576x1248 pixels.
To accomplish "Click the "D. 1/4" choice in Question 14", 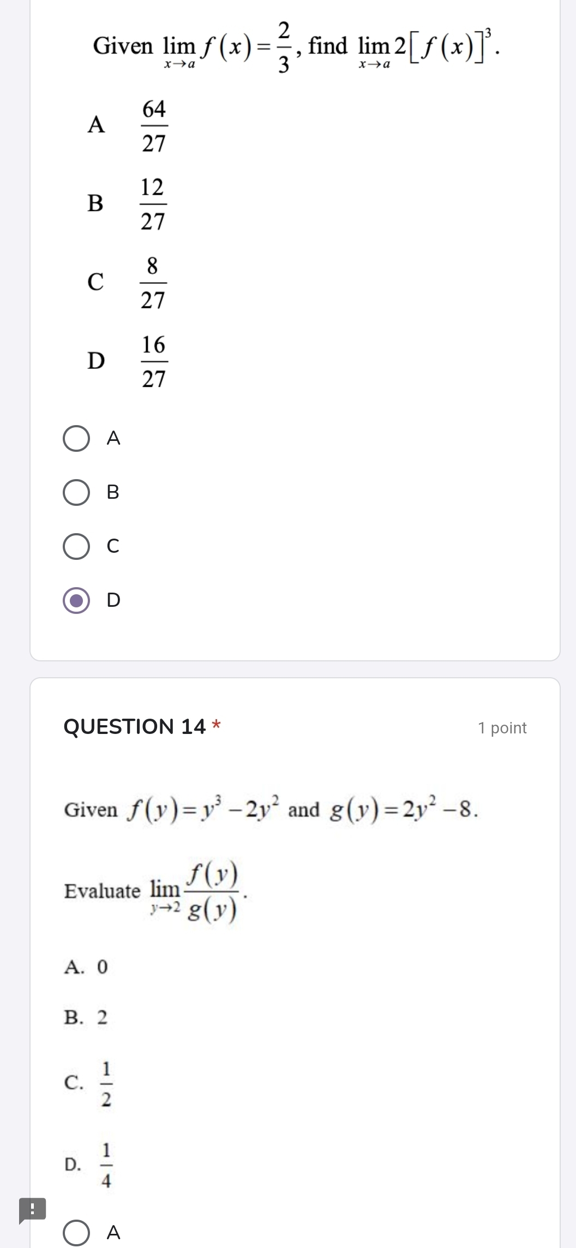I will pos(88,1165).
